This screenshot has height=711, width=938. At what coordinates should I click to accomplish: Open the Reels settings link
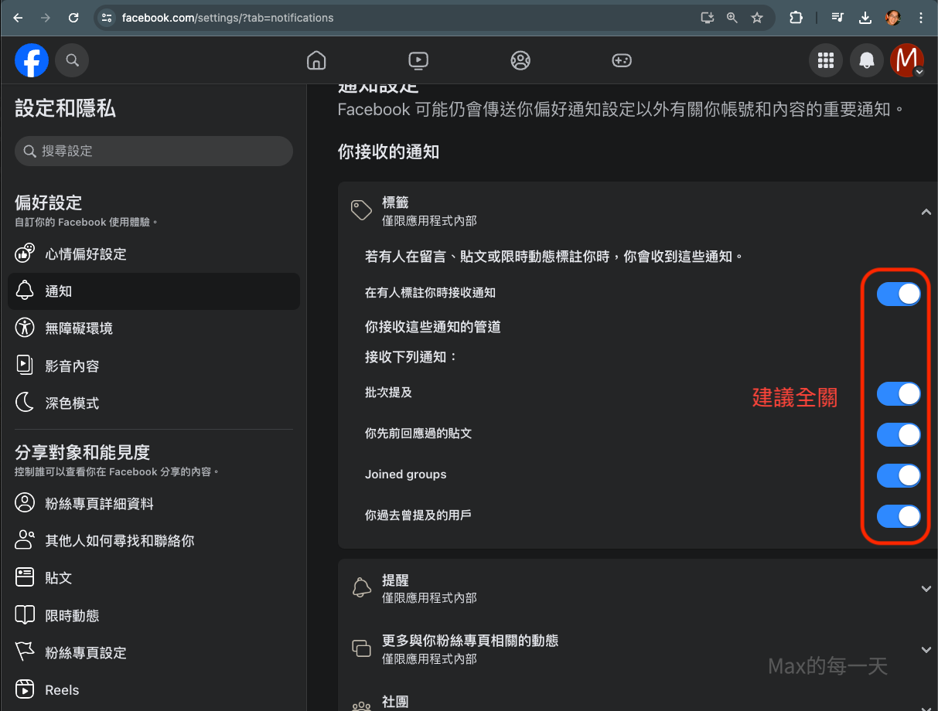tap(62, 690)
